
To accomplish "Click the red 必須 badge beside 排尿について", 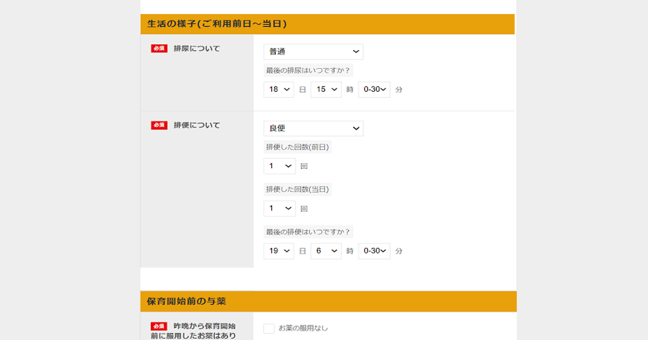I will click(x=159, y=49).
